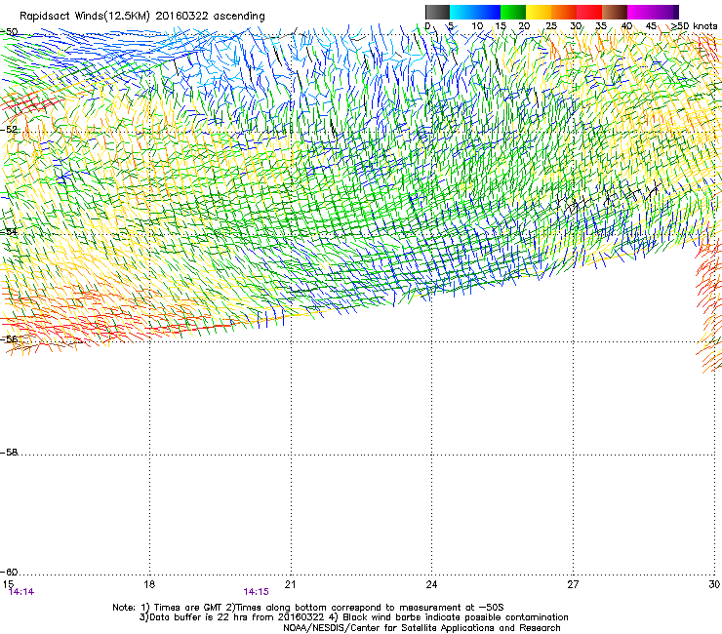722x634 pixels.
Task: Click the '45' legend scale label
Action: 651,26
